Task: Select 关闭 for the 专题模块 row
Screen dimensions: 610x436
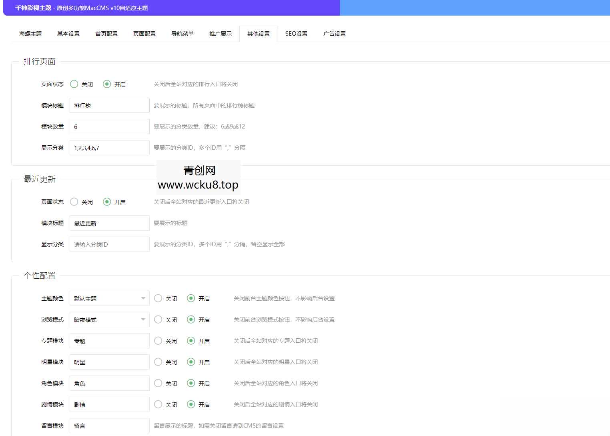Action: point(158,341)
